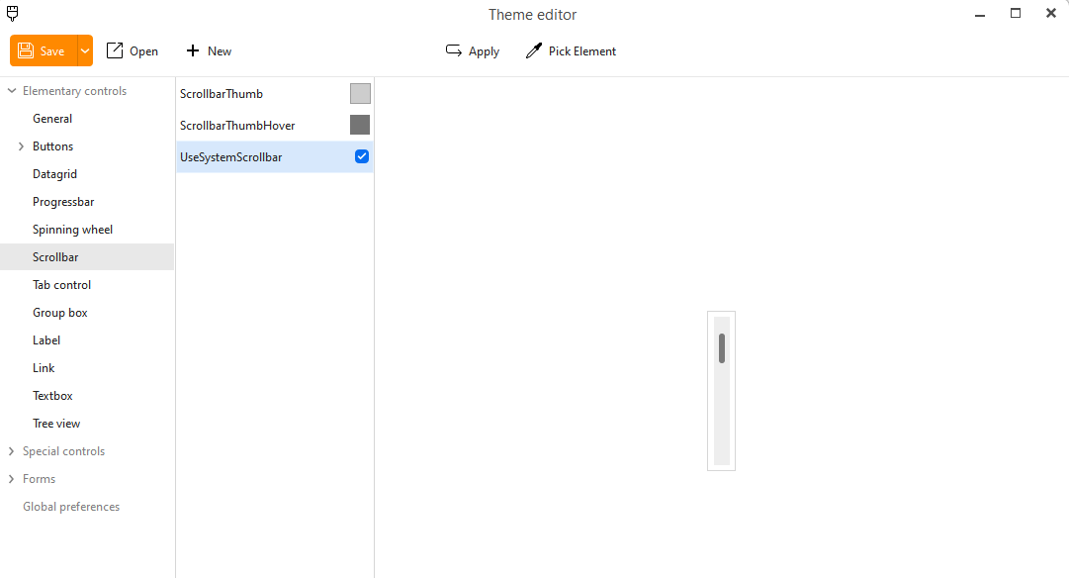Expand the Buttons tree node
Image resolution: width=1069 pixels, height=578 pixels.
(x=21, y=146)
